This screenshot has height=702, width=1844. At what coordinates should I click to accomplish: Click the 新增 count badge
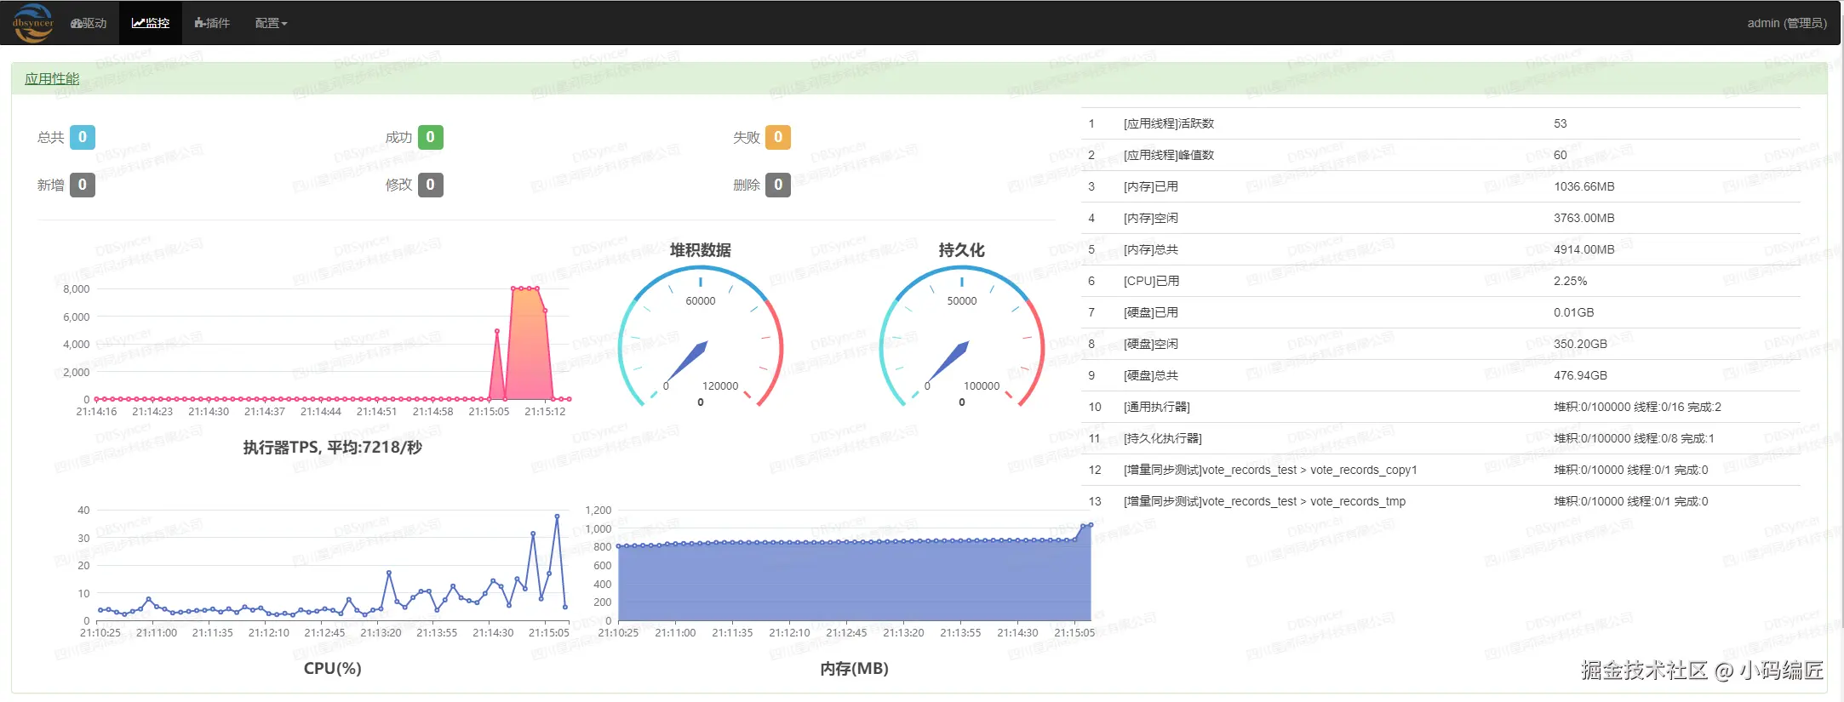pos(83,185)
